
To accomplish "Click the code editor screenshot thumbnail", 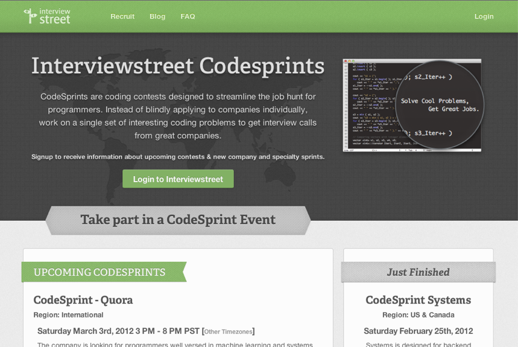I will pyautogui.click(x=368, y=106).
